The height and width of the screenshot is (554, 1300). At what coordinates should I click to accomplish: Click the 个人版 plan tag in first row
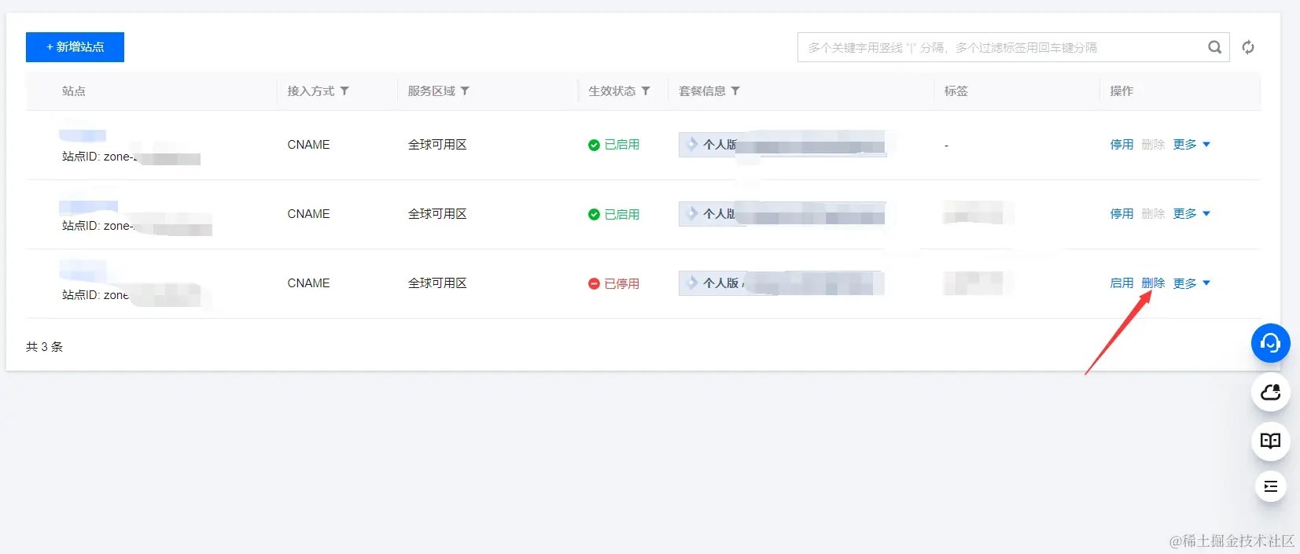[x=783, y=145]
